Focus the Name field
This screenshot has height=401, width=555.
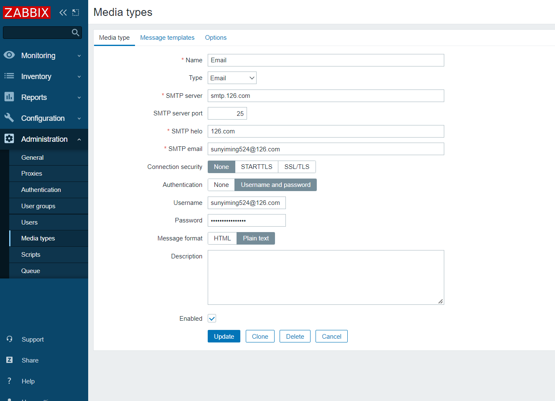pyautogui.click(x=326, y=60)
